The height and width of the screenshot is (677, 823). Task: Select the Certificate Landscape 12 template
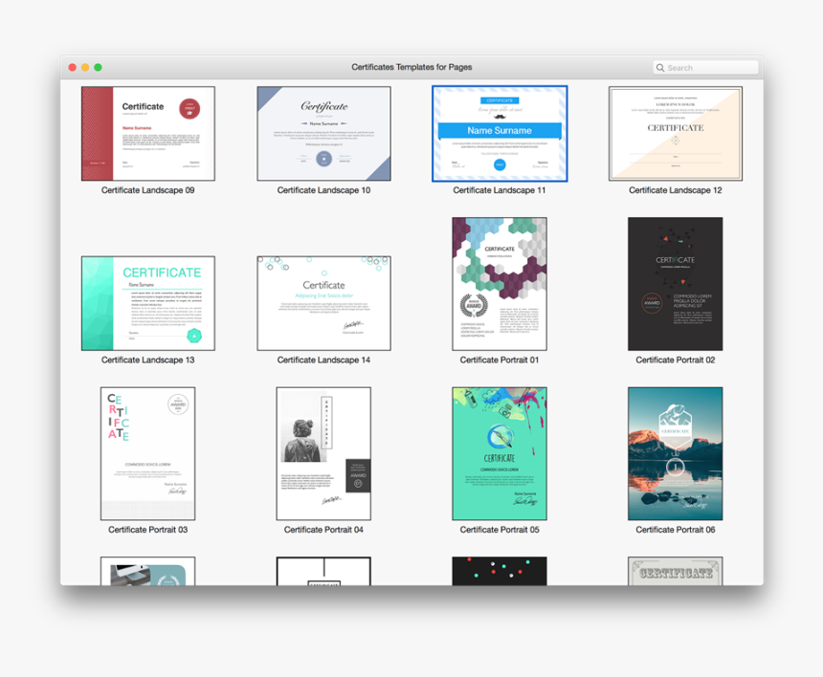point(675,134)
